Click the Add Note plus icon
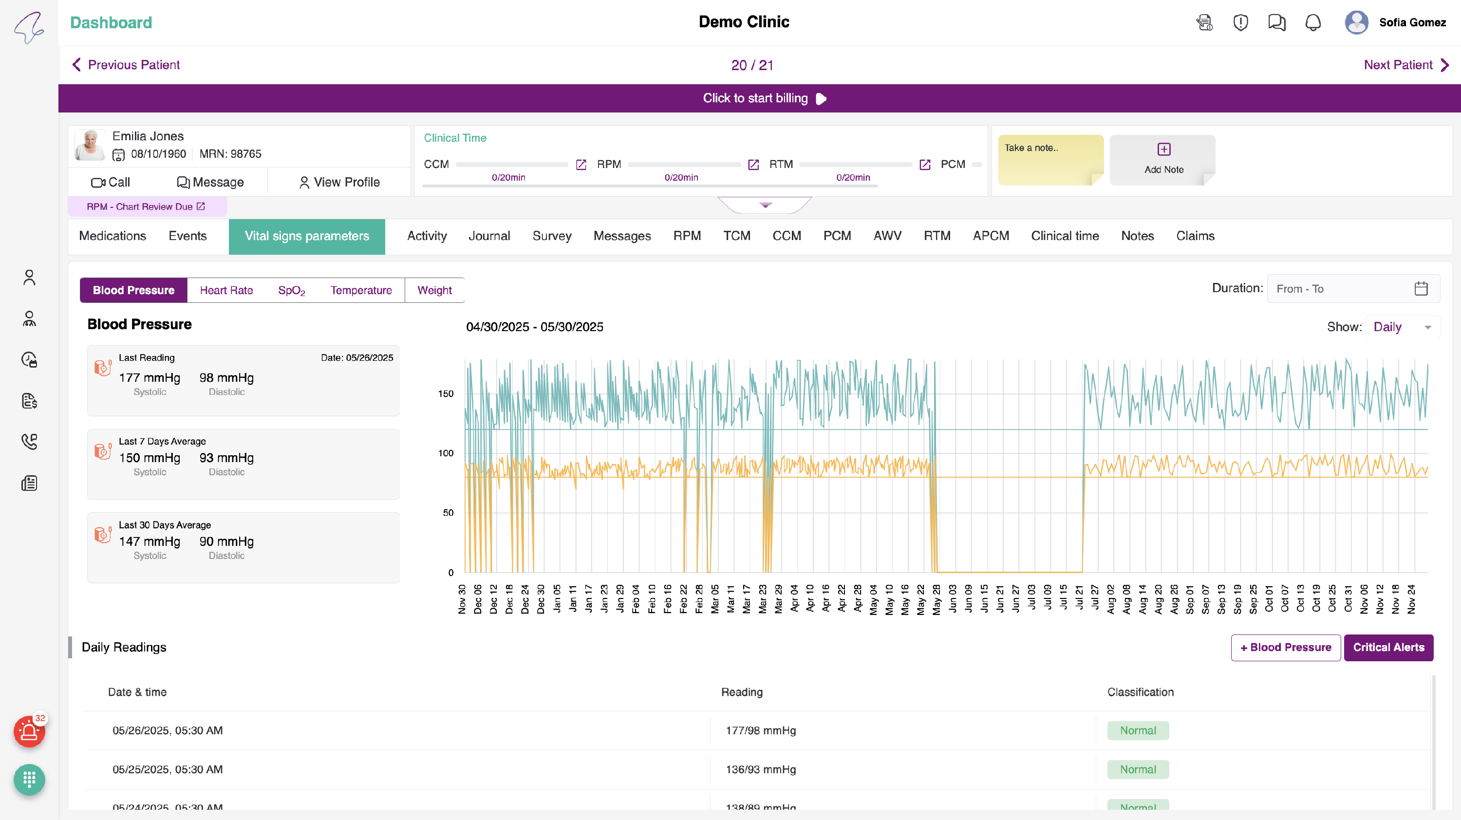Screen dimensions: 1461x820 tap(1164, 149)
